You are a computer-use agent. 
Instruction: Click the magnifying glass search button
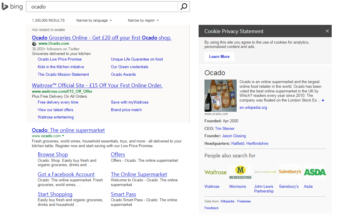183,6
